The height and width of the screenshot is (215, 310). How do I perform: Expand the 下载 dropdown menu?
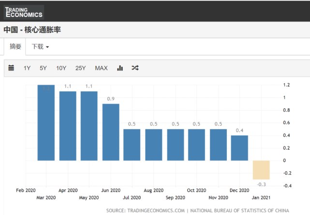tap(40, 46)
